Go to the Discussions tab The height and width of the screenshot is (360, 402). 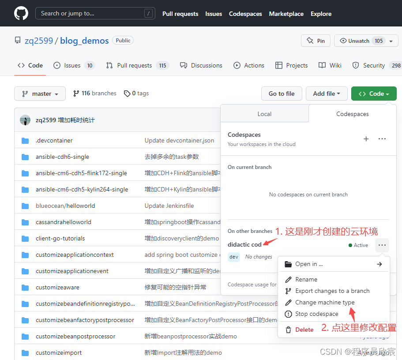click(201, 65)
